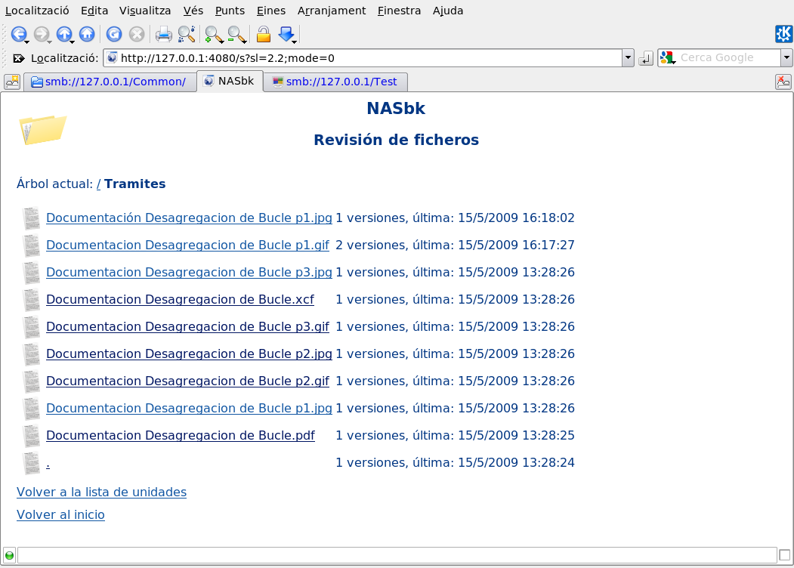Click the greyed Stop loading icon
The image size is (794, 568).
click(137, 34)
